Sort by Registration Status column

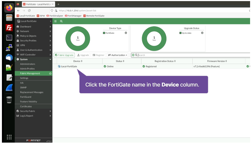[x=165, y=61]
